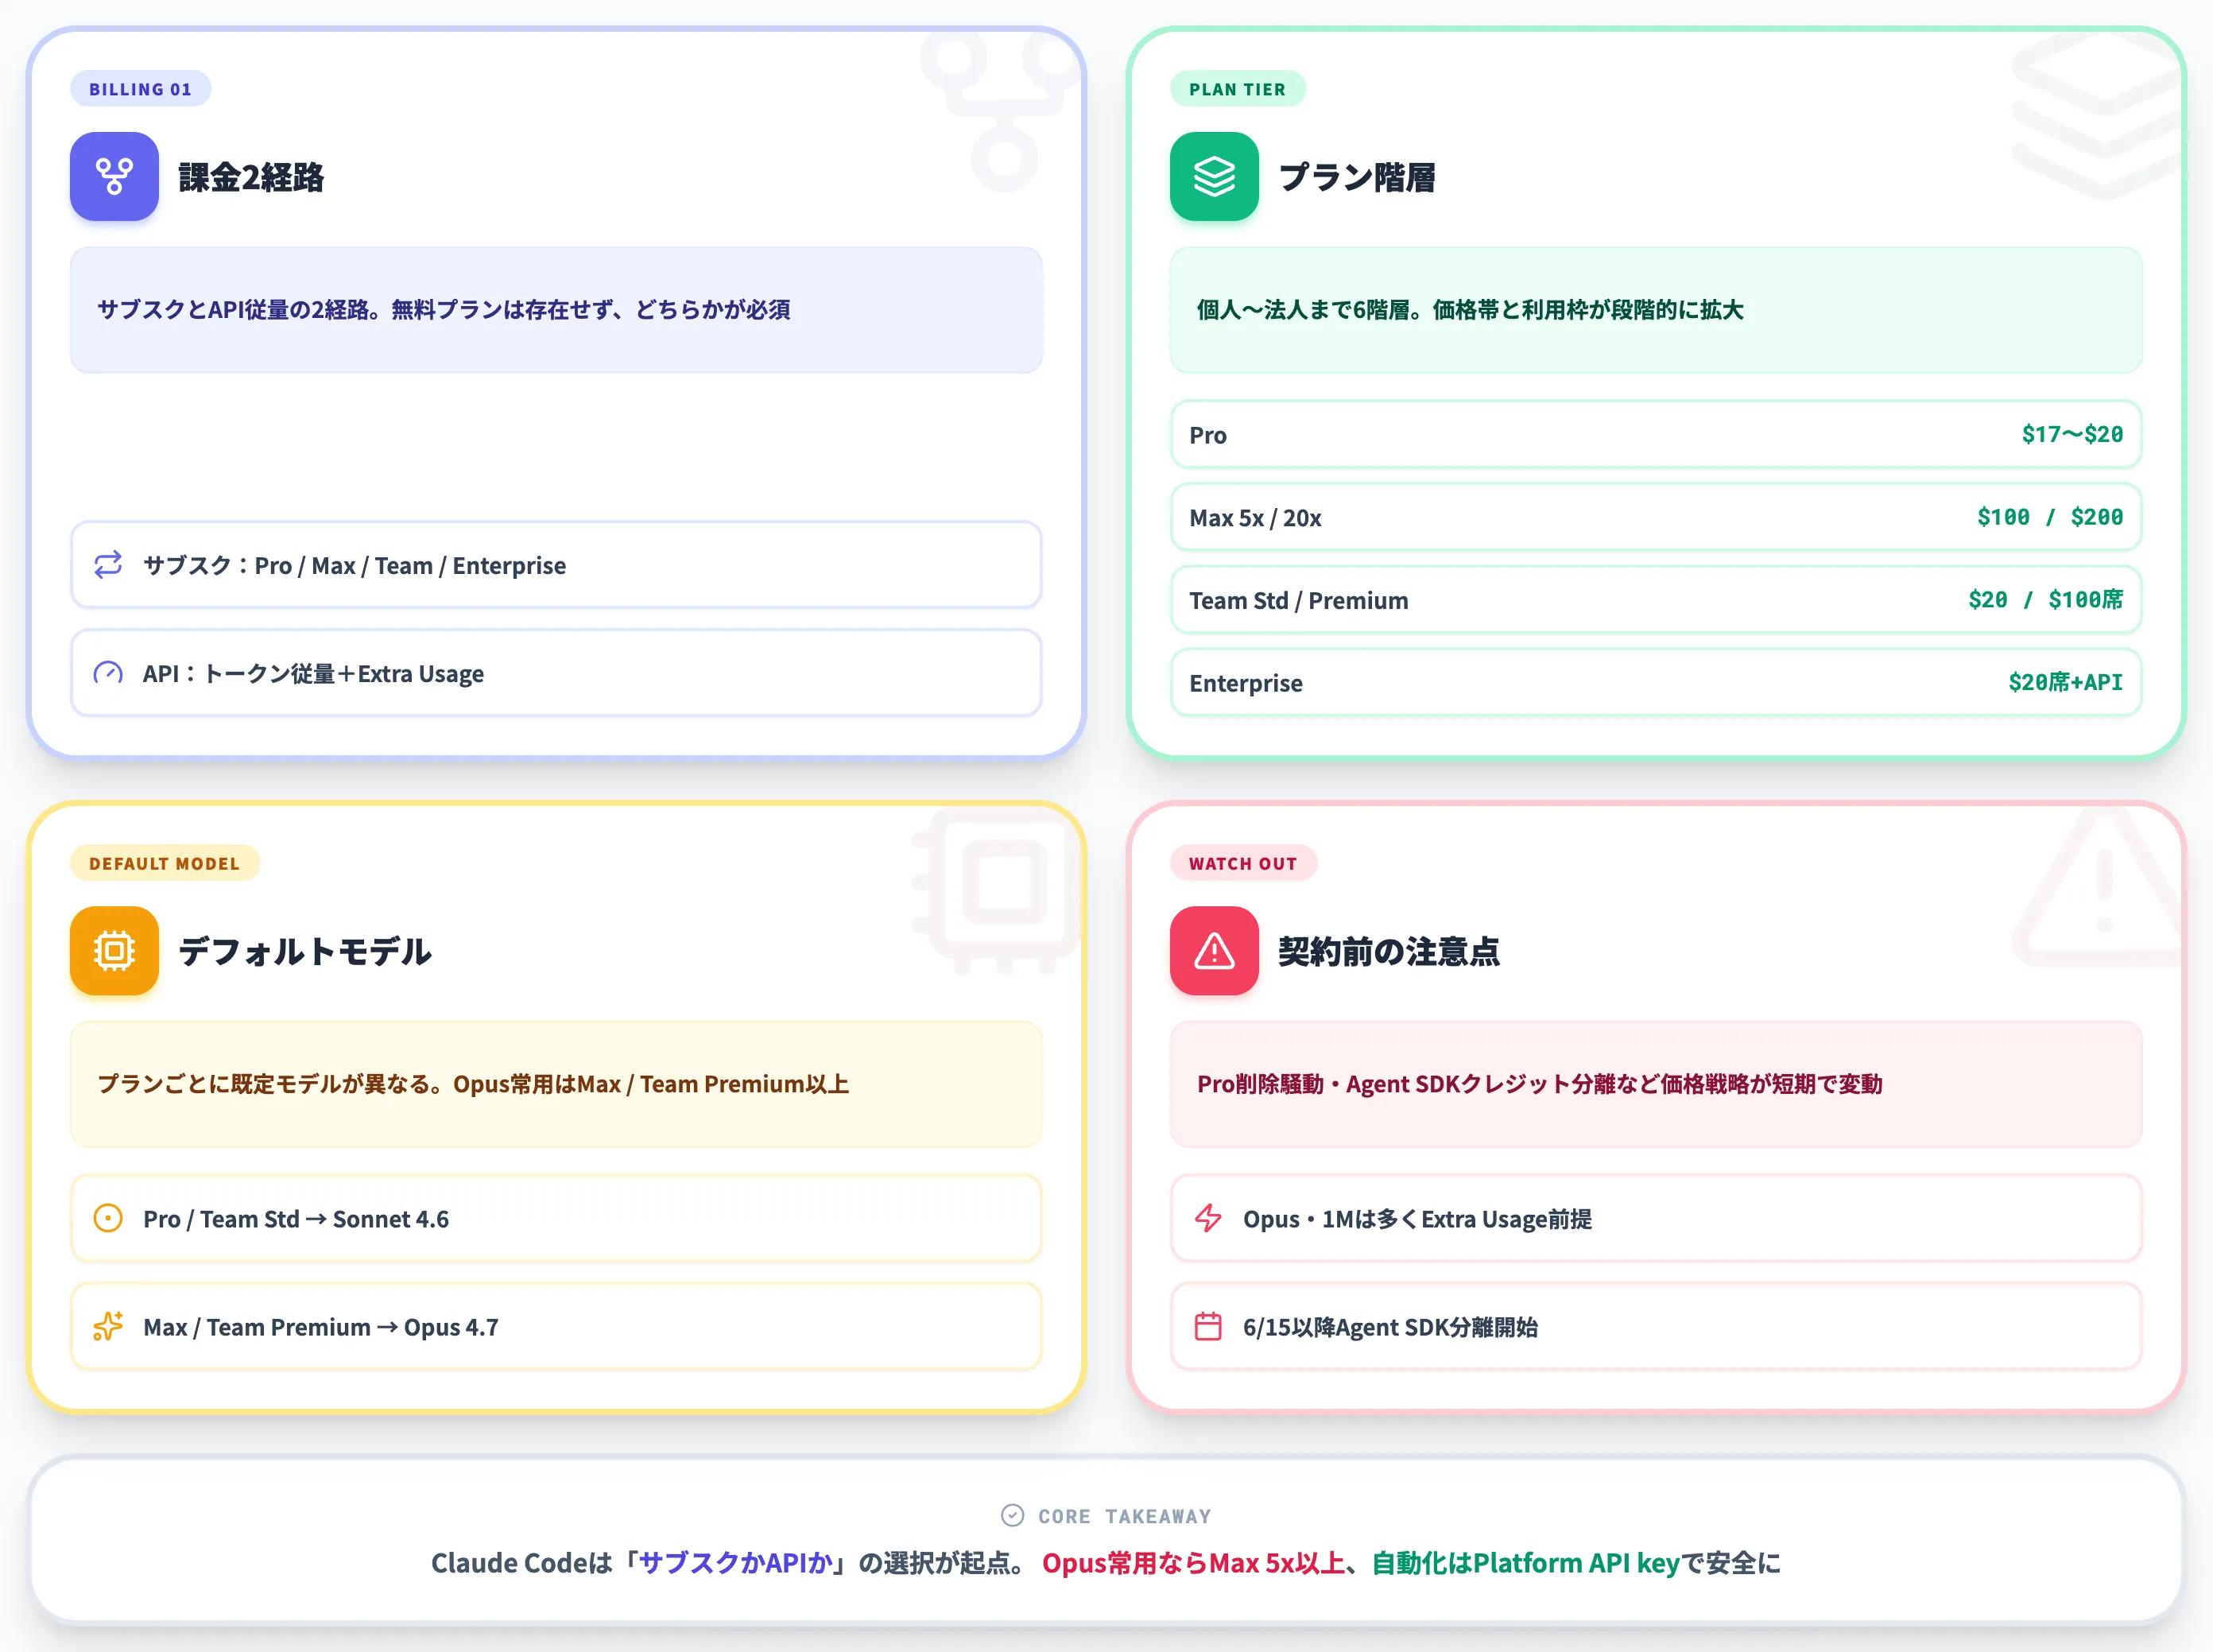Image resolution: width=2213 pixels, height=1652 pixels.
Task: Select the PLAN TIER badge
Action: [1237, 89]
